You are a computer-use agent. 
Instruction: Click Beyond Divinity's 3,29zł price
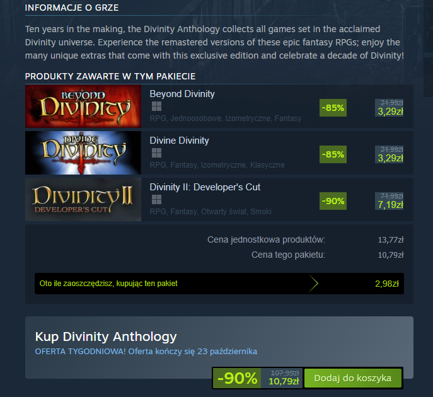point(390,112)
